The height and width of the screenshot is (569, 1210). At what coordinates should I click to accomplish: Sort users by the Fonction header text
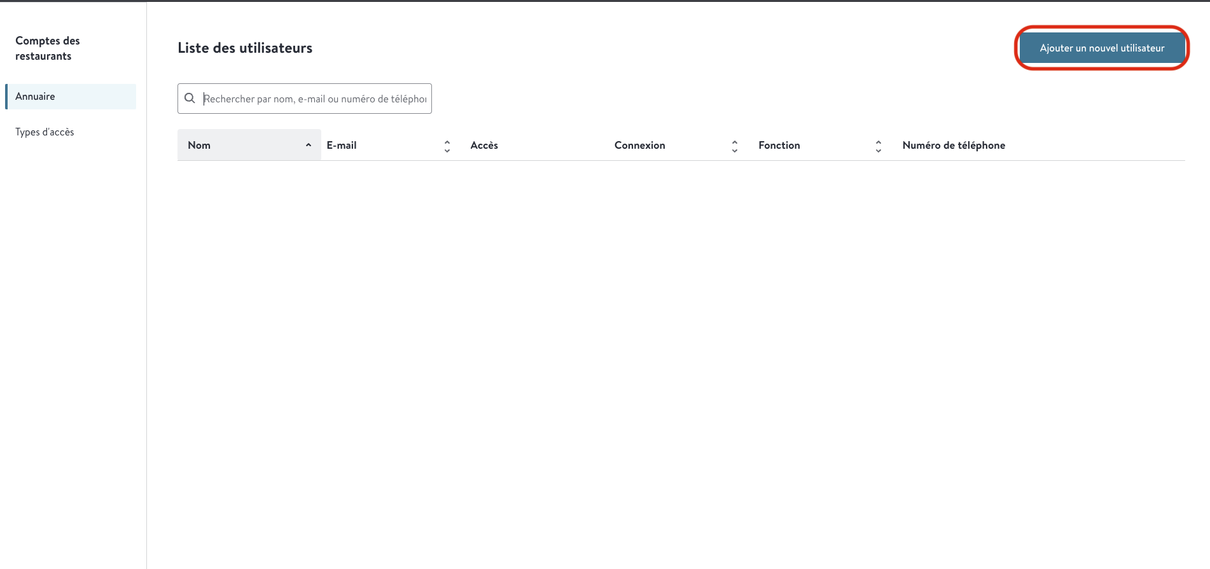coord(779,145)
